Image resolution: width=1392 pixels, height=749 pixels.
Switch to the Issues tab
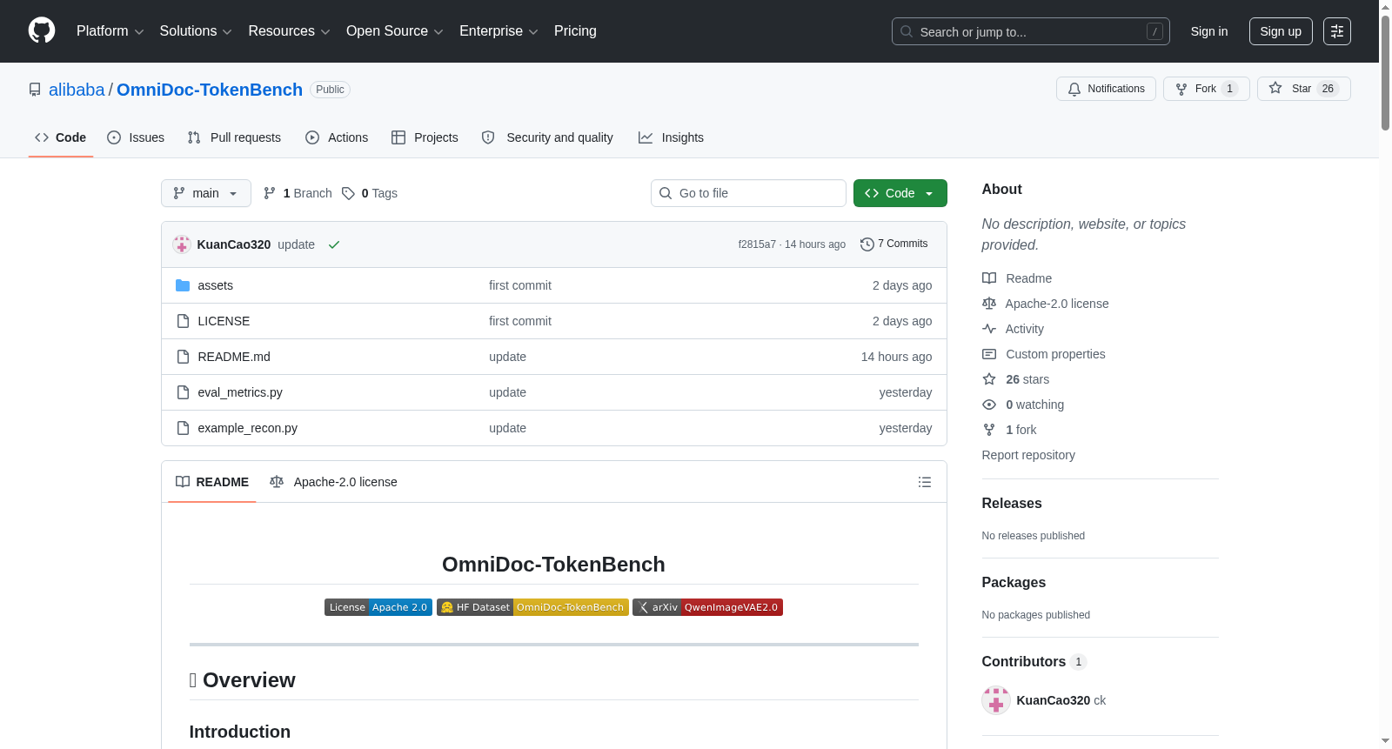coord(136,137)
